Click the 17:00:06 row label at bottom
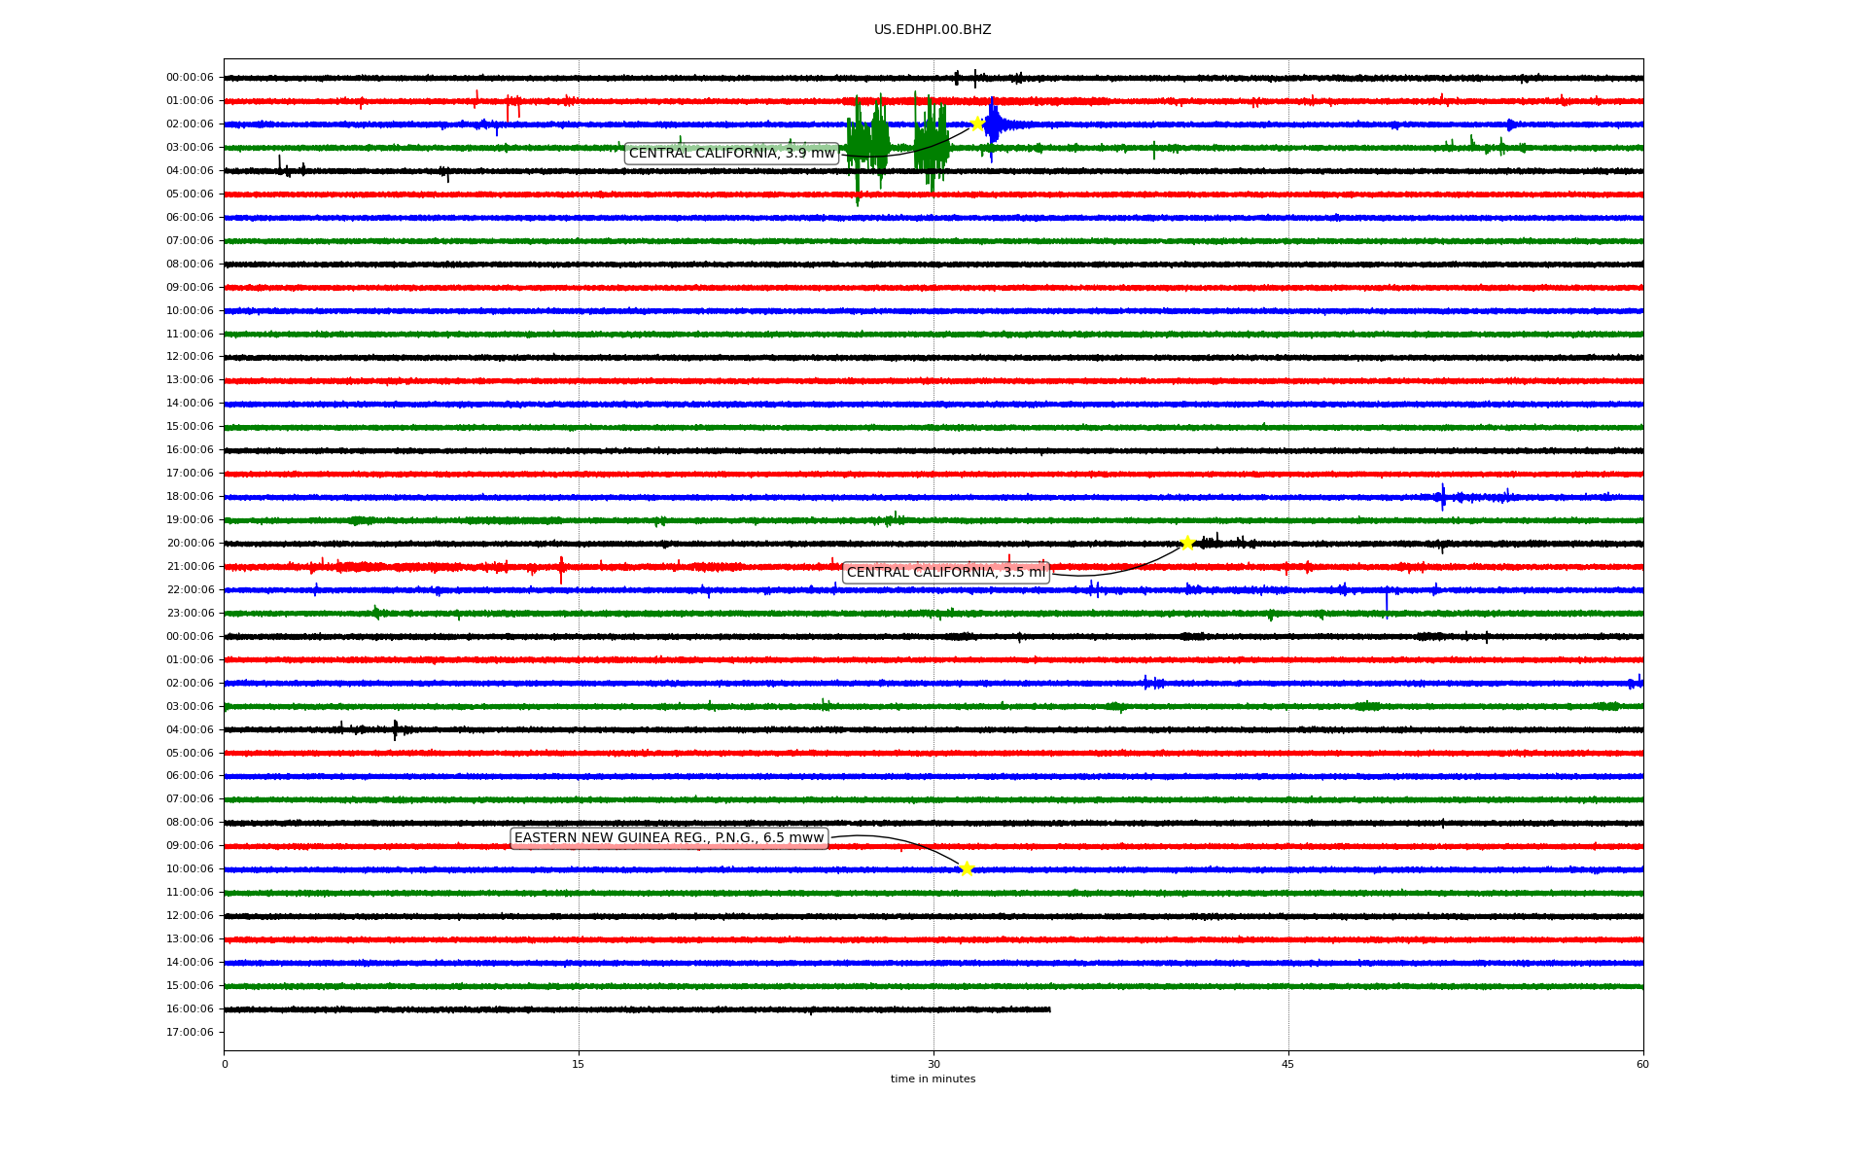This screenshot has height=1167, width=1867. 190,1032
